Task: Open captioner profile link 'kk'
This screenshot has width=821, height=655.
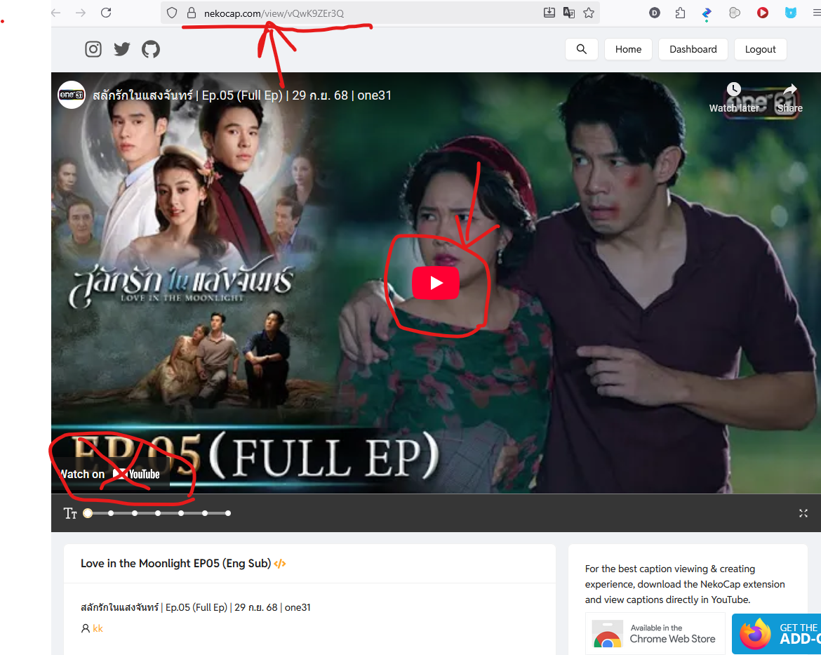Action: 98,628
